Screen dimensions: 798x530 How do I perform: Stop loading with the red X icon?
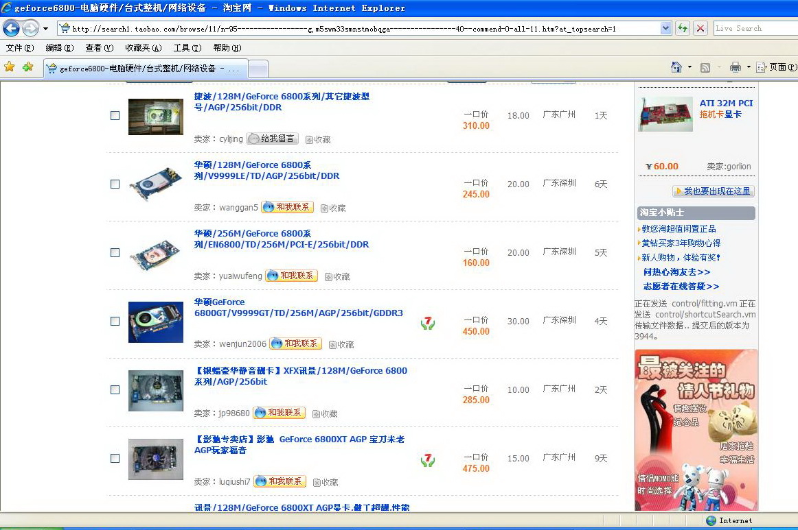(x=700, y=29)
